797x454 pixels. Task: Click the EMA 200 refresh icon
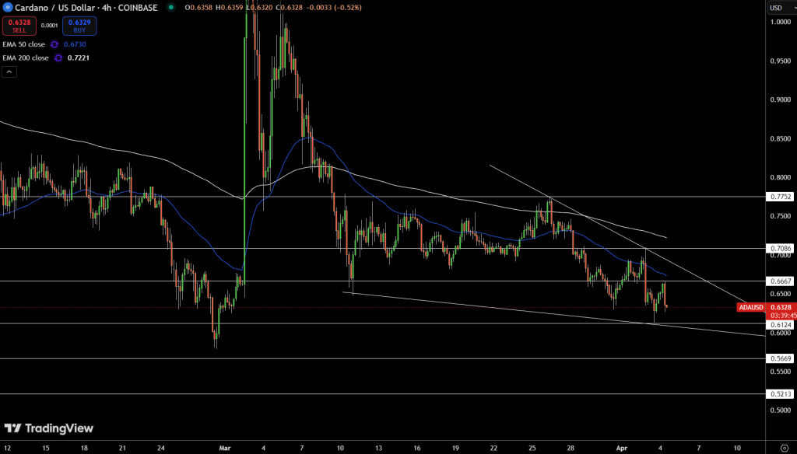58,58
